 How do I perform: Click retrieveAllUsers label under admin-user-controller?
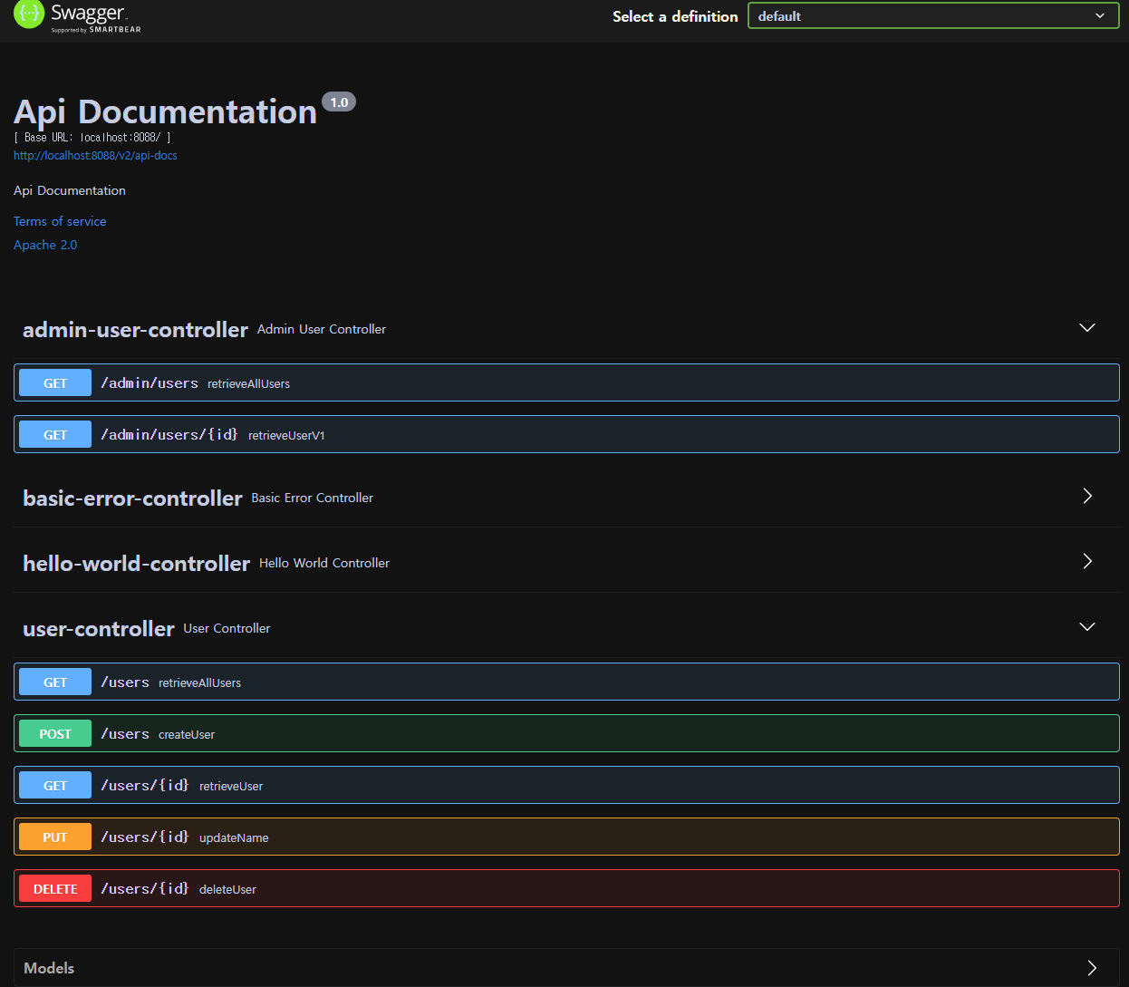248,384
